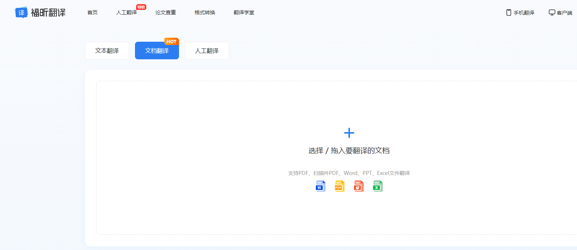The image size is (577, 250).
Task: Open 人工翻译 in the top navigation bar
Action: click(126, 12)
